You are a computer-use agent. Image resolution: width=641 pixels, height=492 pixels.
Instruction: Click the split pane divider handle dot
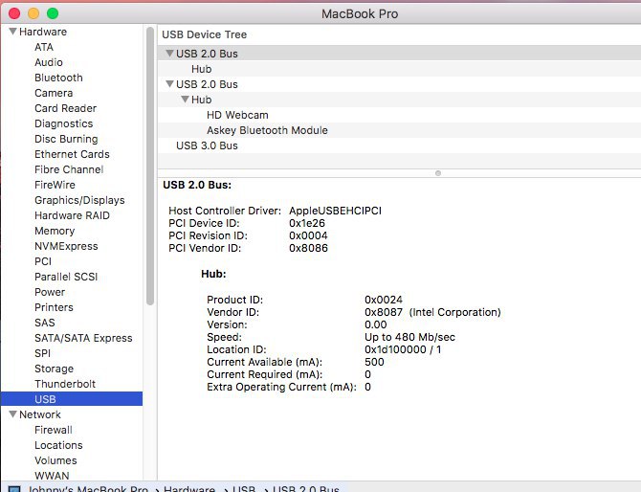438,173
